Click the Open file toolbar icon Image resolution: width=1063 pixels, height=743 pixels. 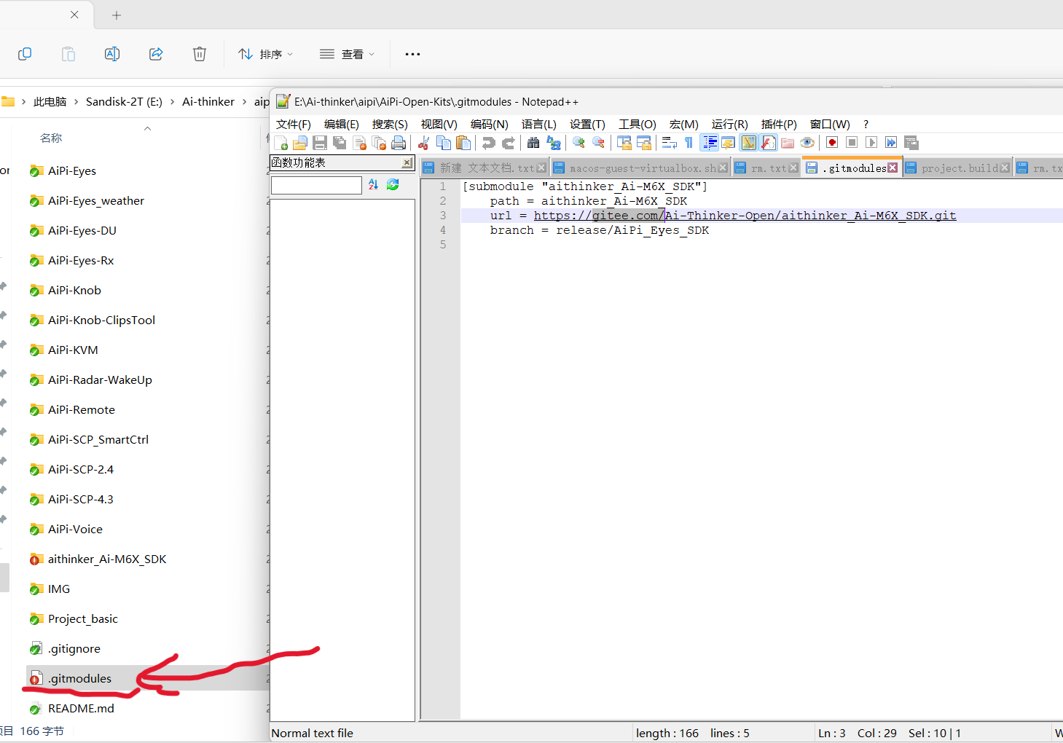pos(299,143)
